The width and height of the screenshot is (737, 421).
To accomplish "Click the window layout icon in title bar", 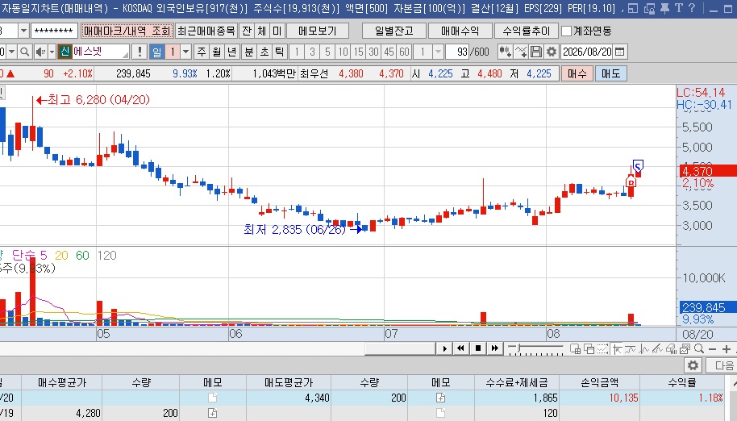I will (633, 8).
